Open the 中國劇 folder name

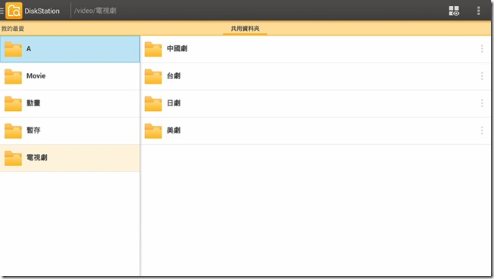[177, 49]
